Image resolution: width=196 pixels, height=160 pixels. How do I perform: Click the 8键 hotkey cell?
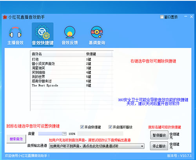pyautogui.click(x=89, y=85)
